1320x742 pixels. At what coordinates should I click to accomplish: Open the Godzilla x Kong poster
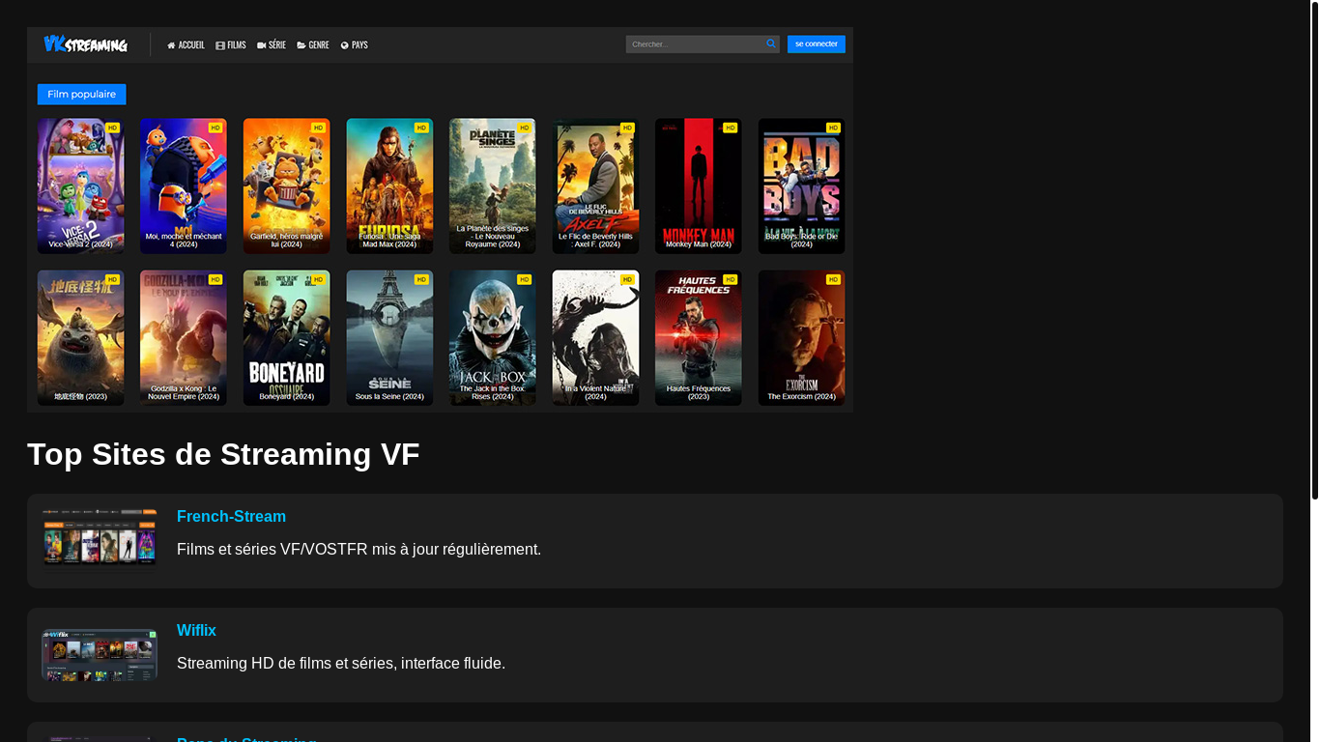184,338
